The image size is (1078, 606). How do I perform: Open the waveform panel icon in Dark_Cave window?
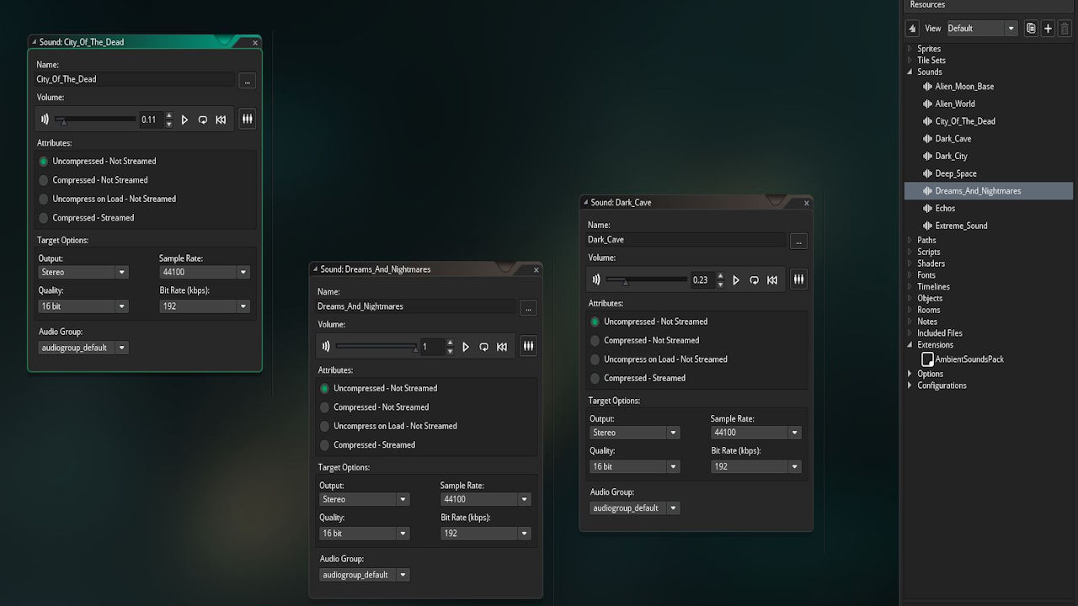click(x=798, y=279)
